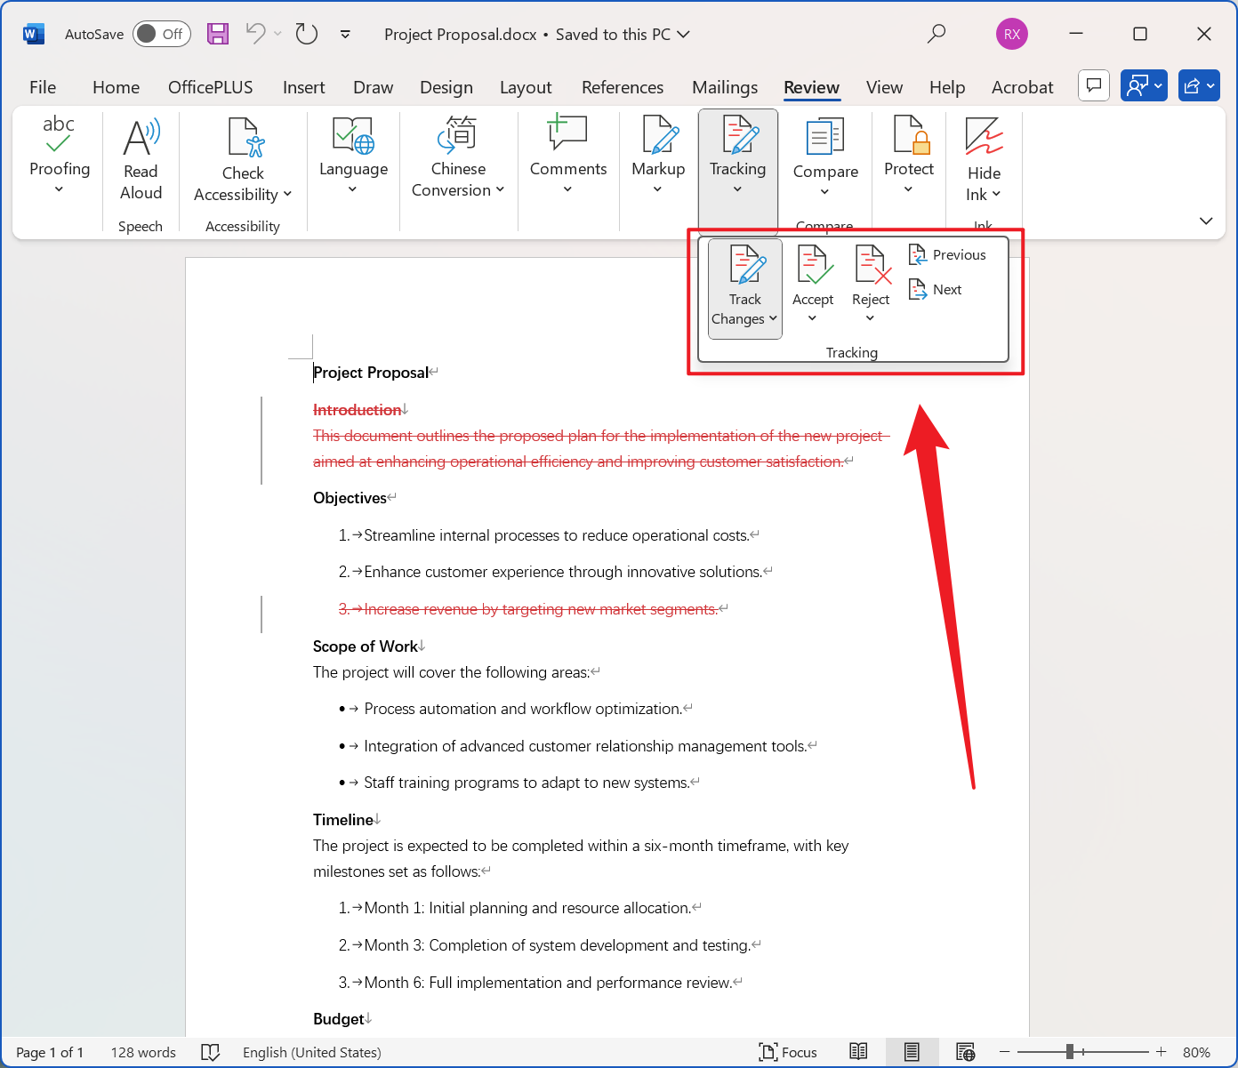Enable Focus mode in the status bar
Viewport: 1238px width, 1068px height.
(x=788, y=1052)
